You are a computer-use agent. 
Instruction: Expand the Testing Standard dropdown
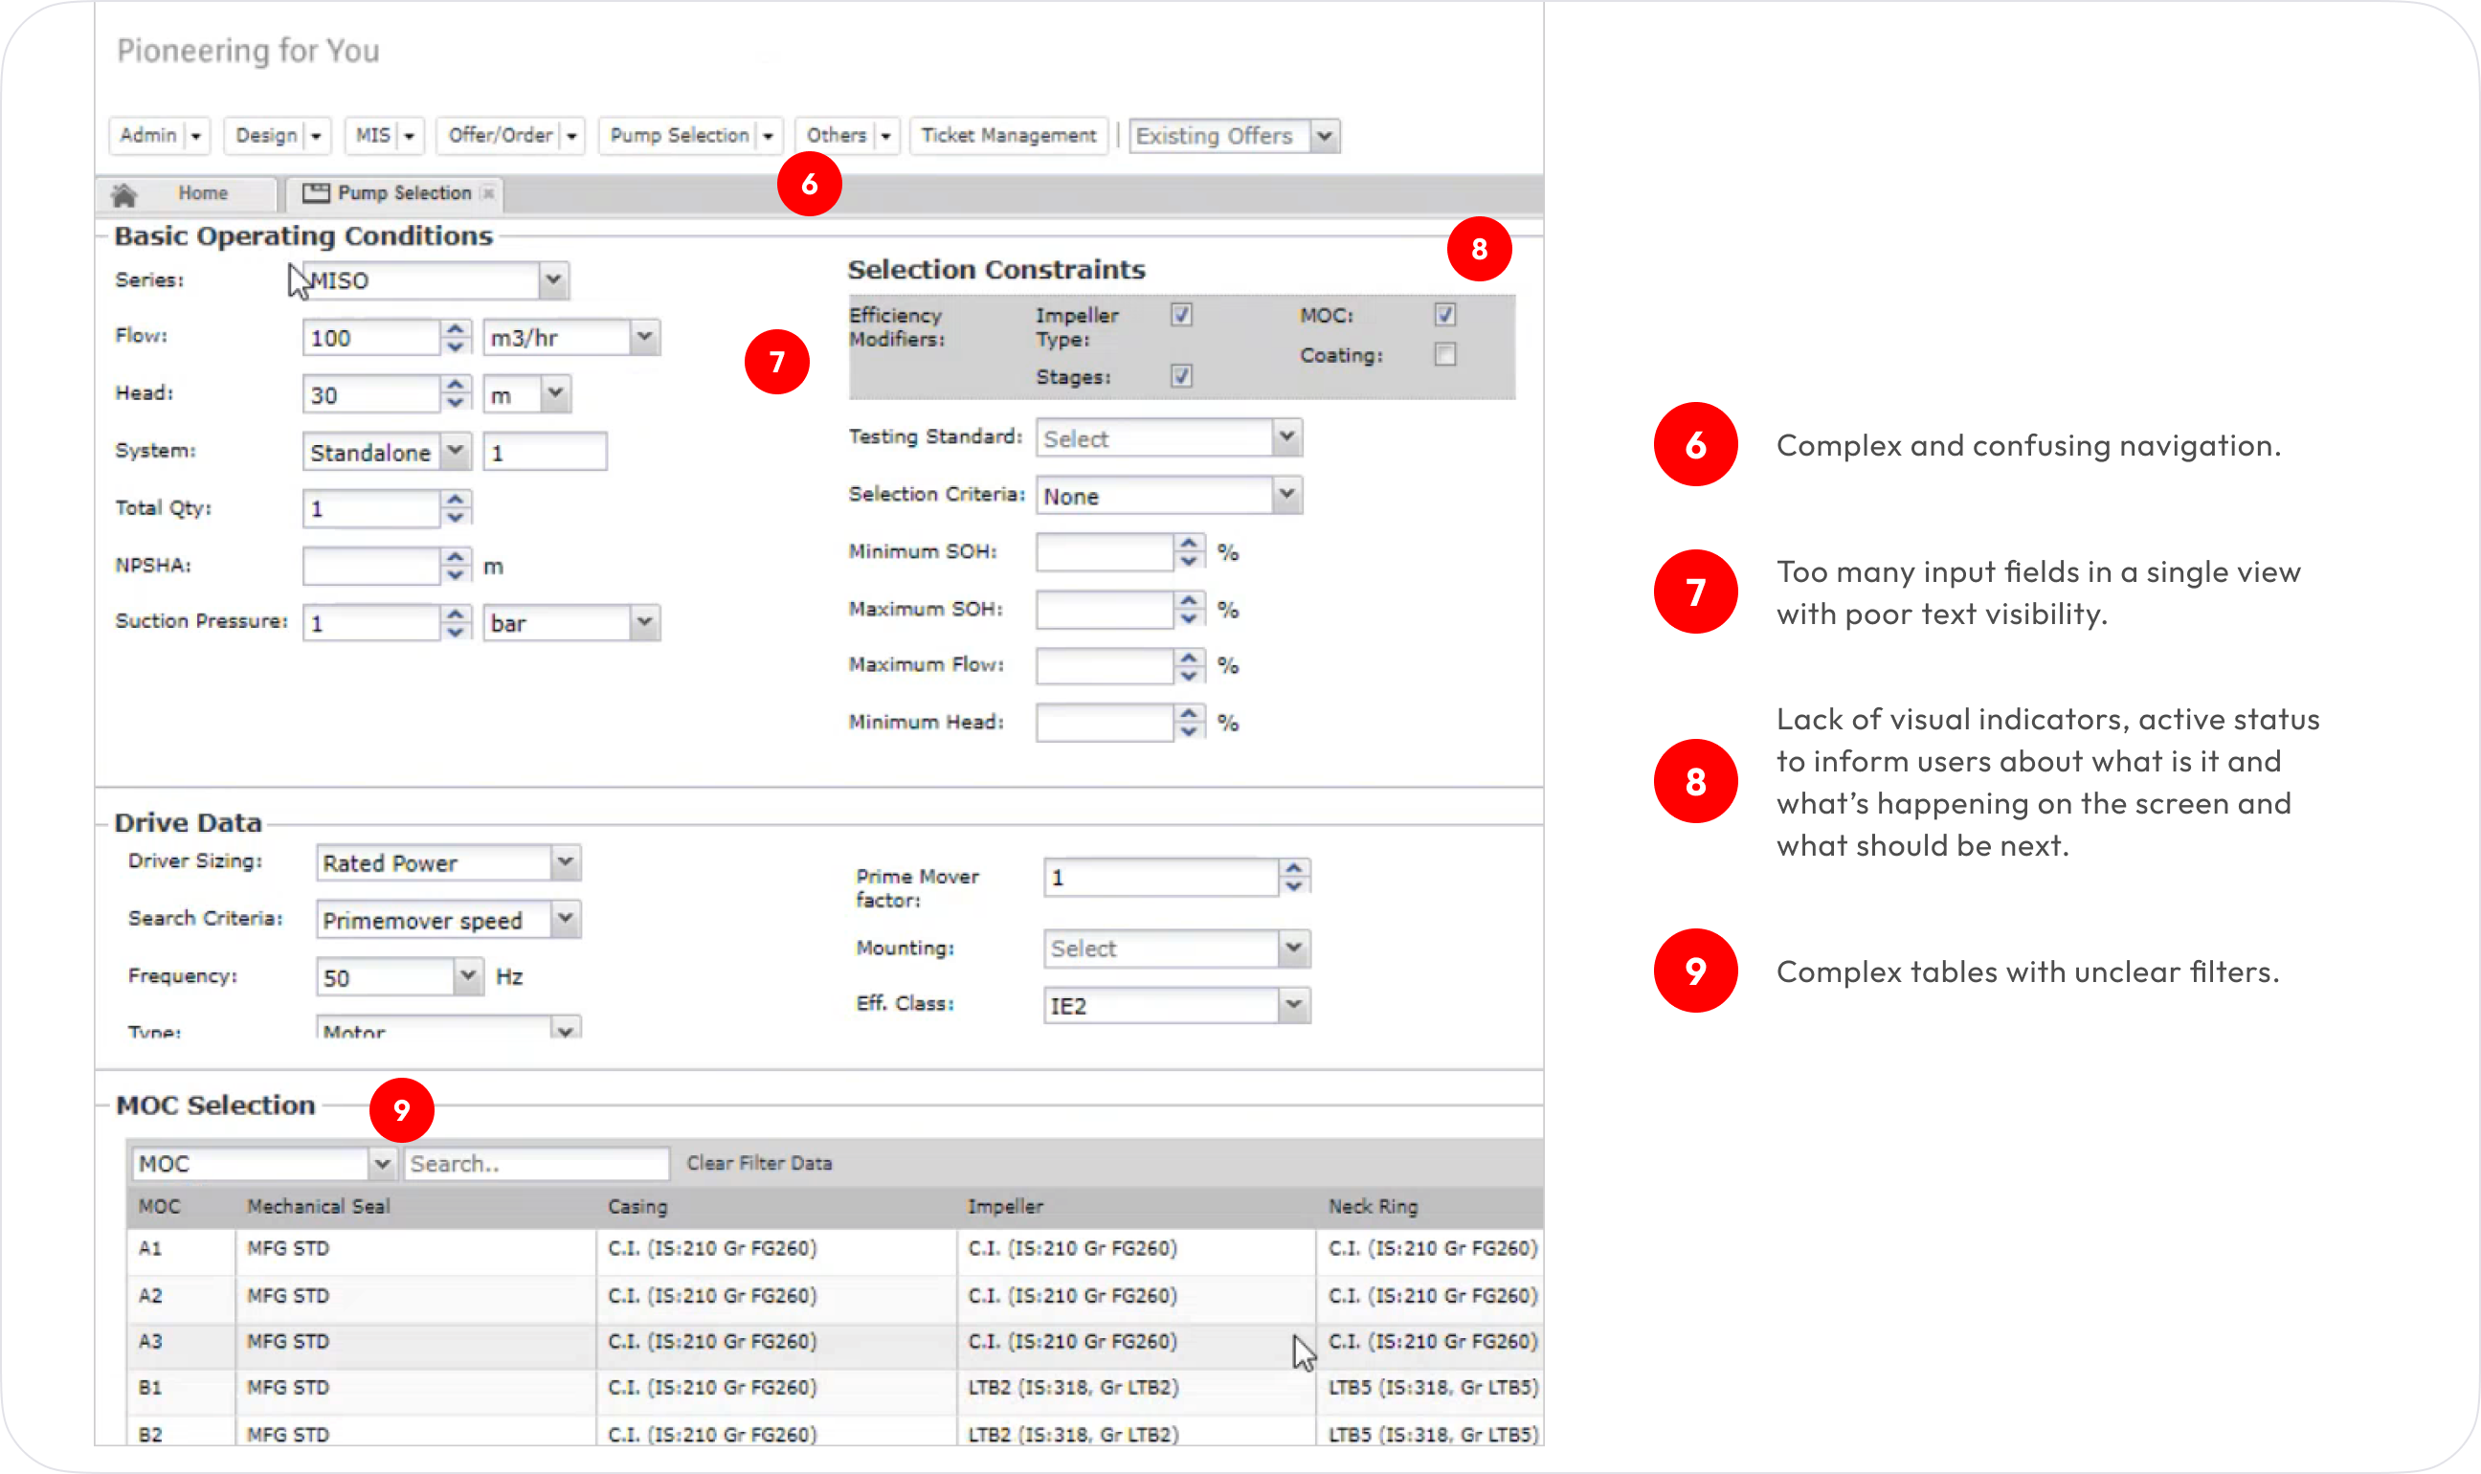click(1286, 437)
